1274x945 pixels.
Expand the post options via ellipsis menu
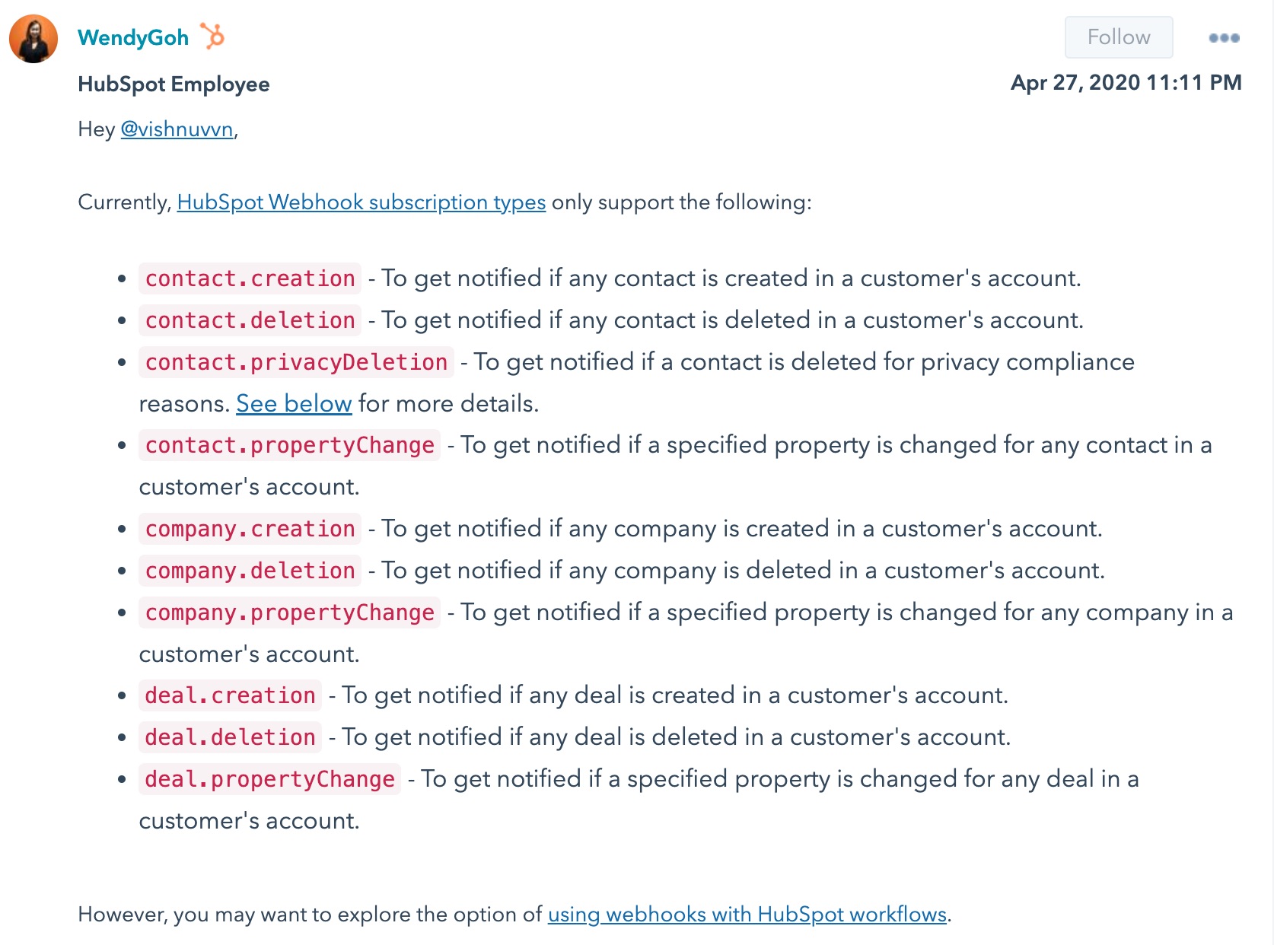click(x=1222, y=37)
